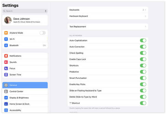Toggle Slide on Floating Keyboard to Type
The width and height of the screenshot is (166, 114).
click(x=143, y=91)
